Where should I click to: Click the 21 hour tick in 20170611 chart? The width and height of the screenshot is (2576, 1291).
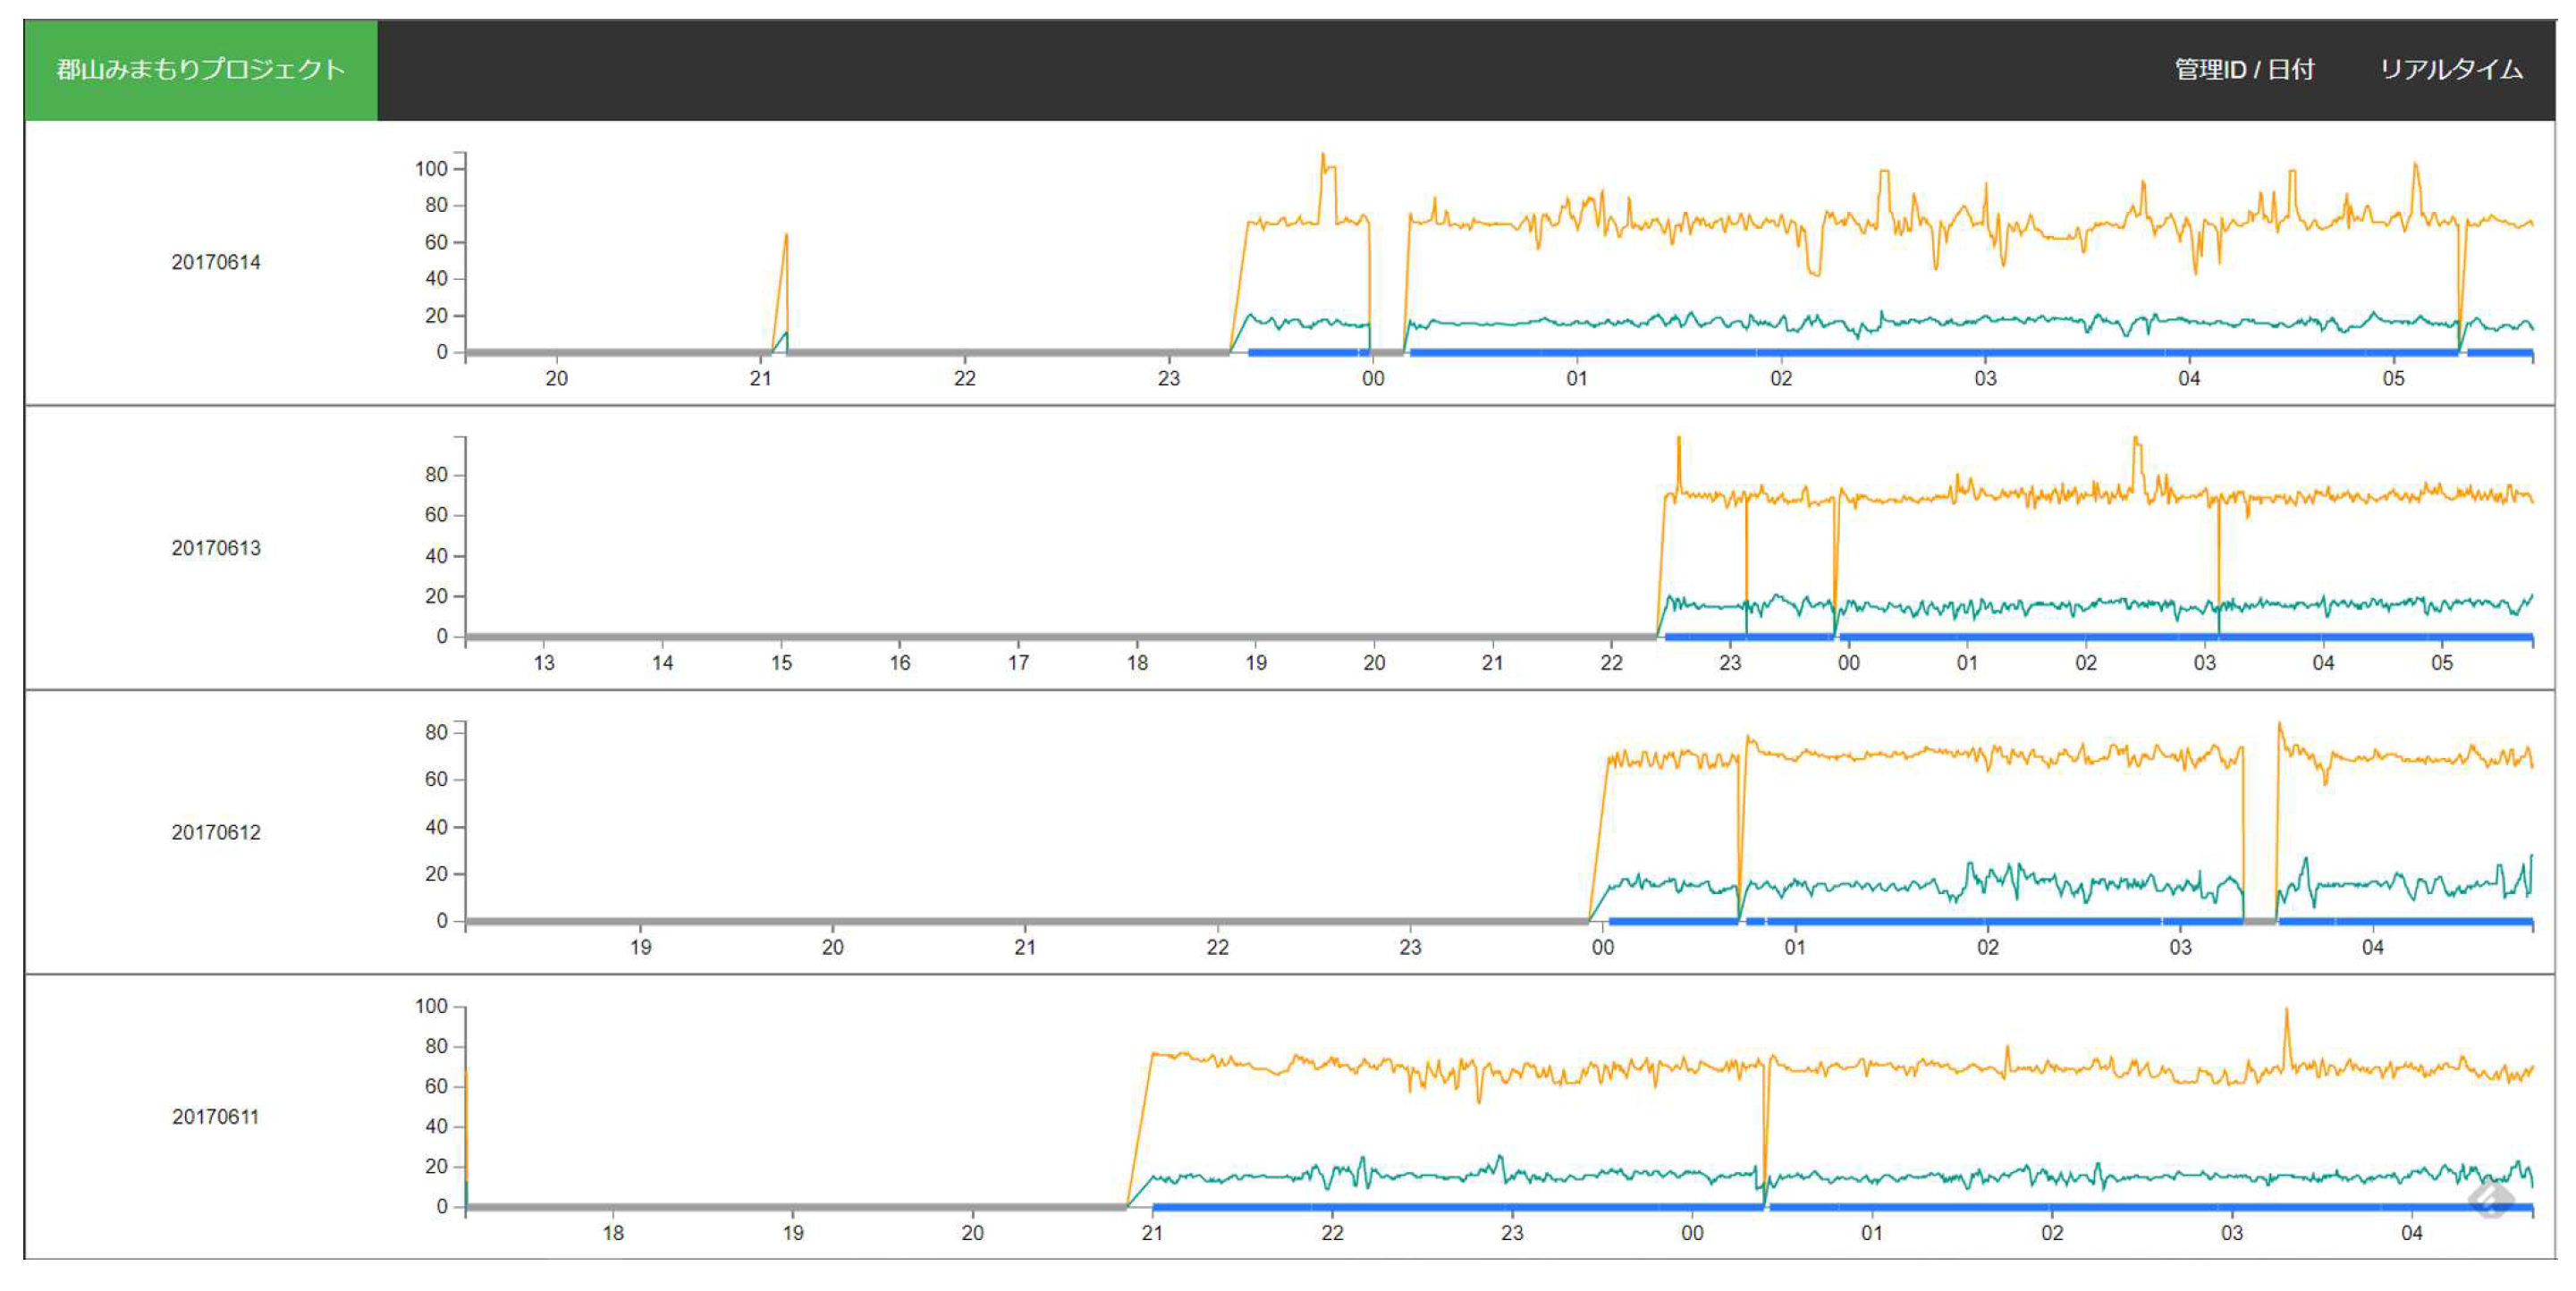tap(1152, 1233)
